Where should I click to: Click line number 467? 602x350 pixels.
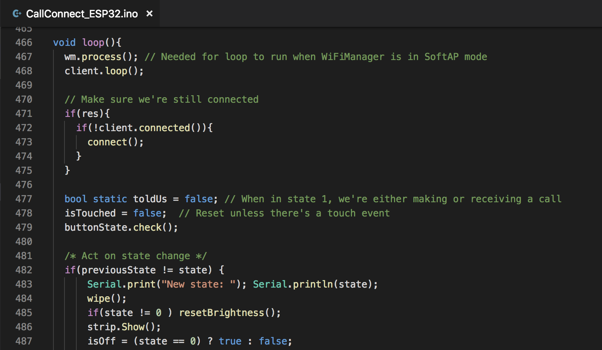point(24,57)
